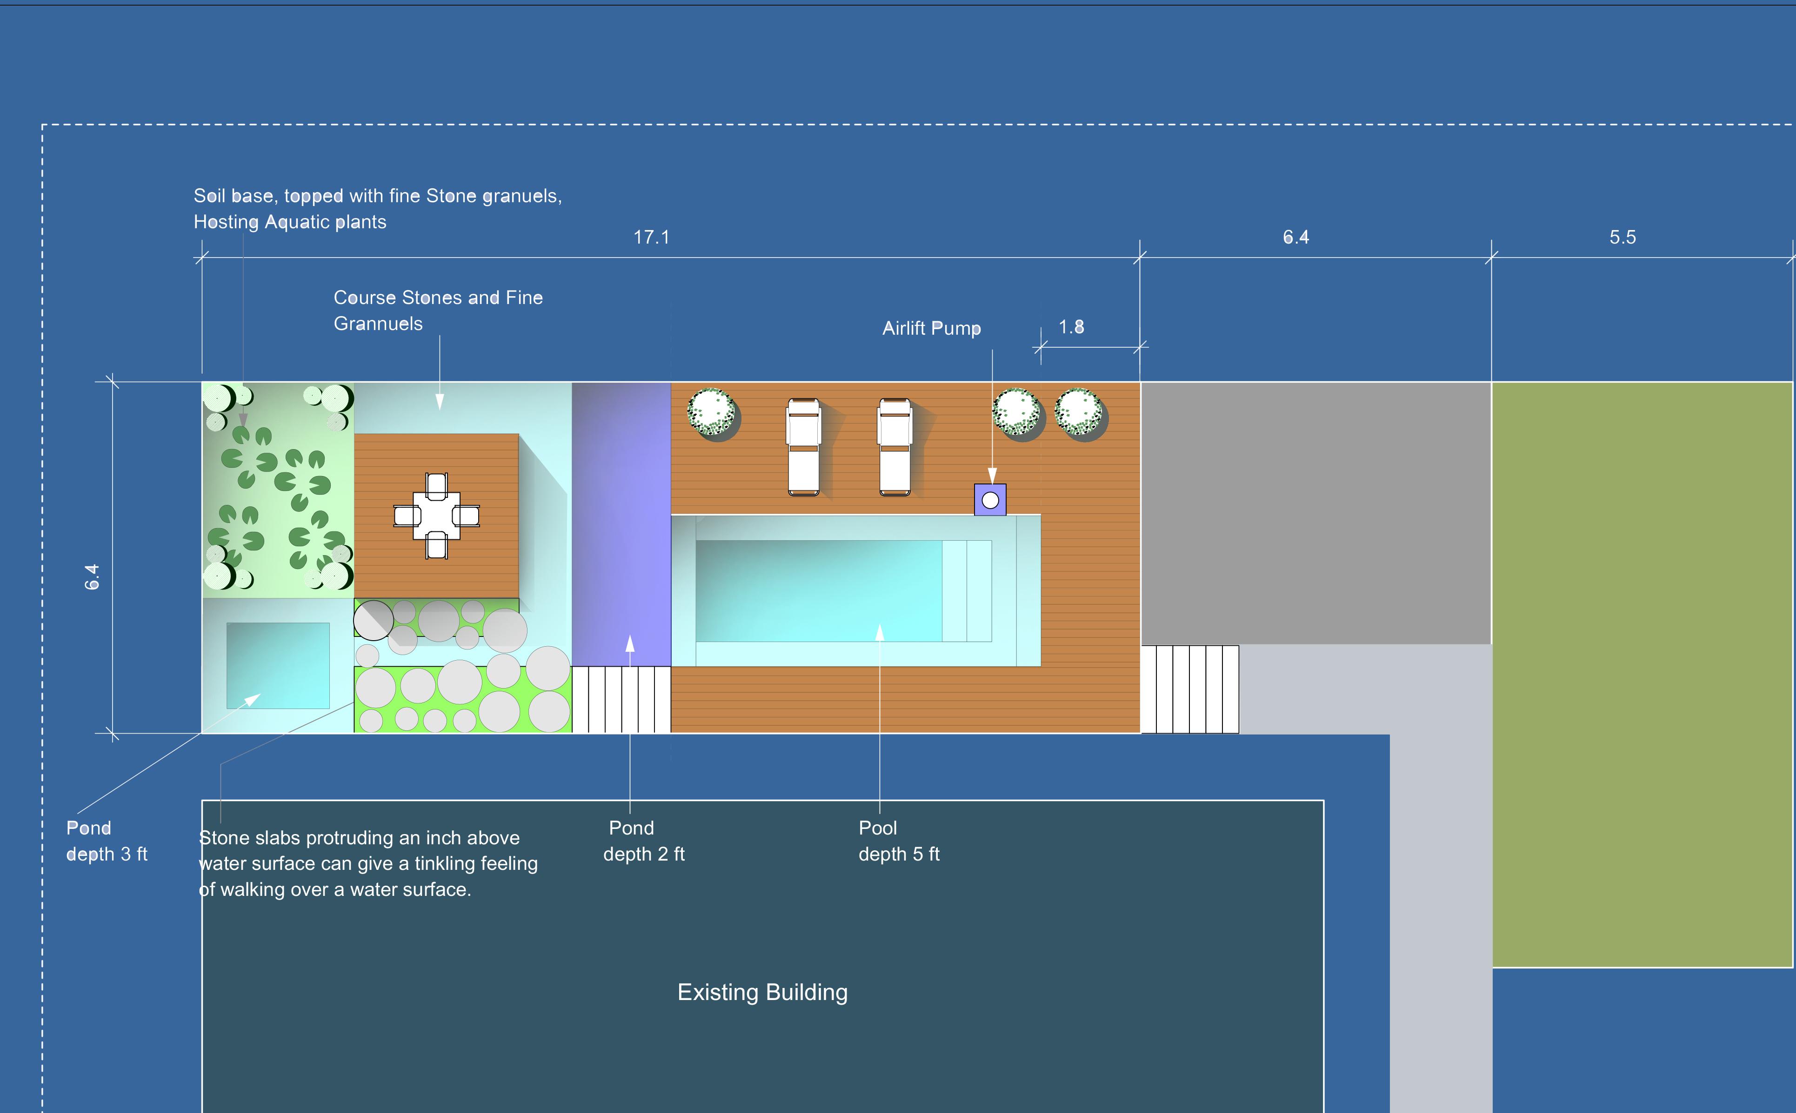Click the Airlift Pump square symbol
1796x1113 pixels.
click(x=990, y=500)
